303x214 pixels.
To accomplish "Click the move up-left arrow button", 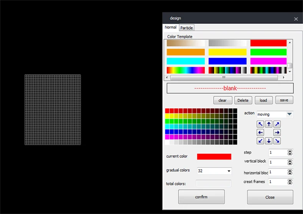I will tap(260, 124).
